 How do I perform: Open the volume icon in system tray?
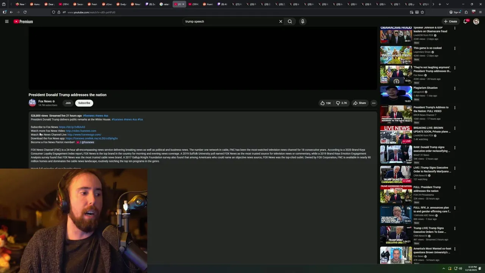tap(460, 268)
